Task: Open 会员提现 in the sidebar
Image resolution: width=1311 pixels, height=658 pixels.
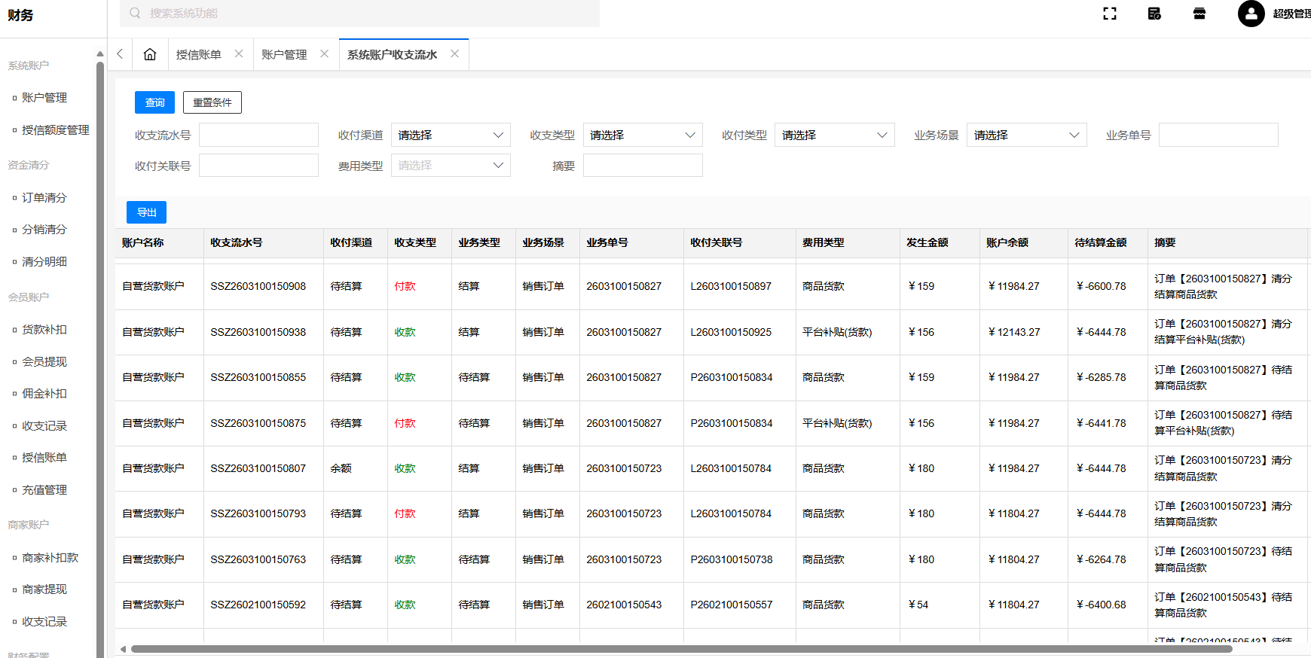Action: pyautogui.click(x=44, y=362)
